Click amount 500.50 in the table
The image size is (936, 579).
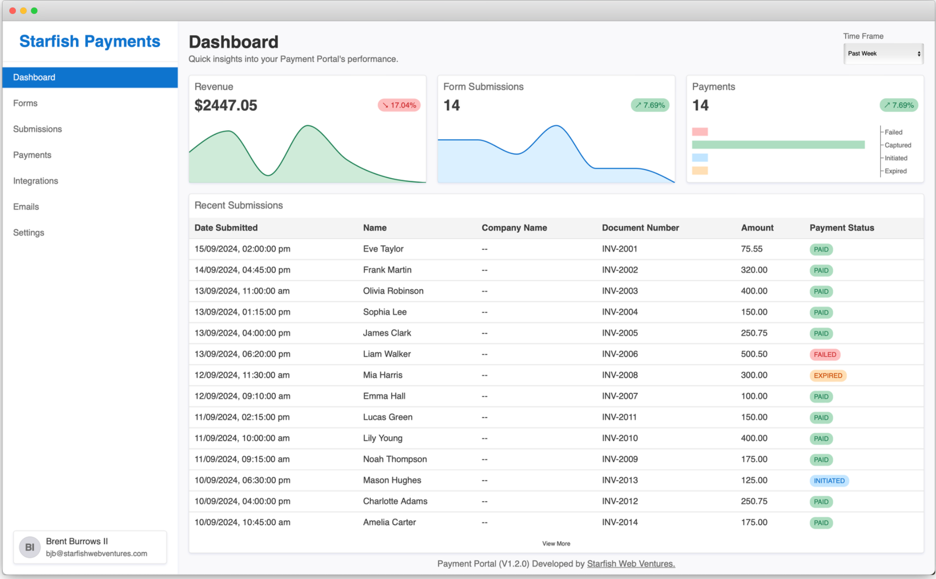pyautogui.click(x=754, y=354)
